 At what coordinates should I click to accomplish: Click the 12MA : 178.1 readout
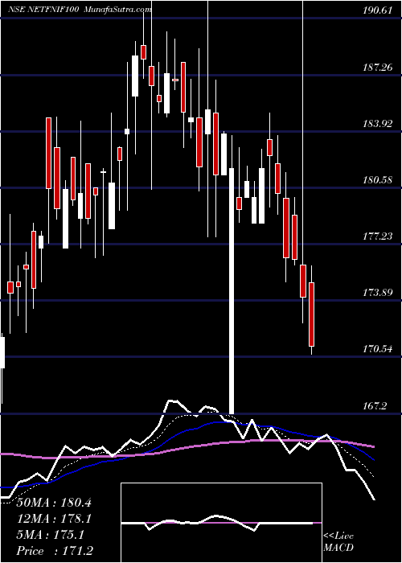(x=54, y=519)
